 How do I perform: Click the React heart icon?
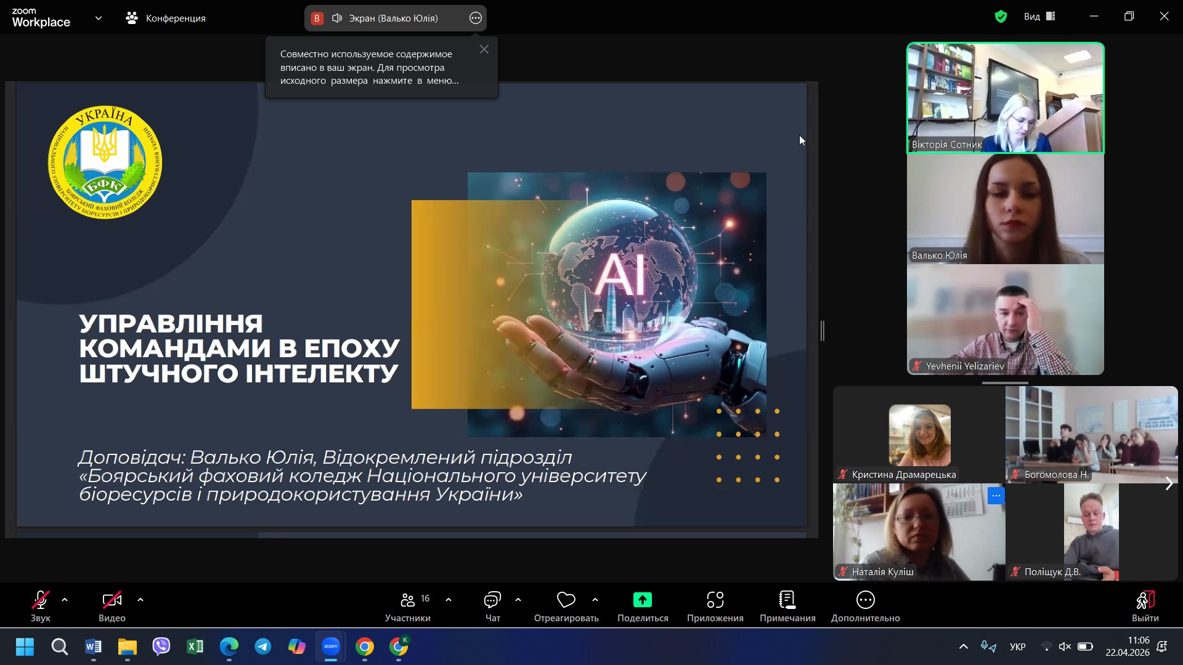566,600
